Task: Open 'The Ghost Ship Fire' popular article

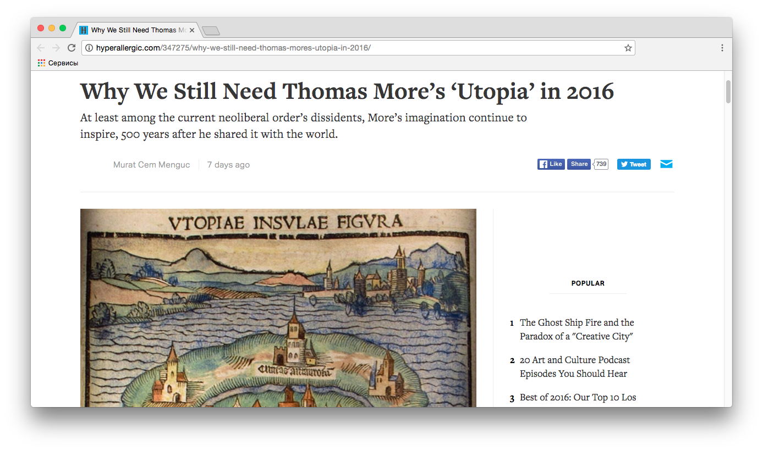Action: (577, 329)
